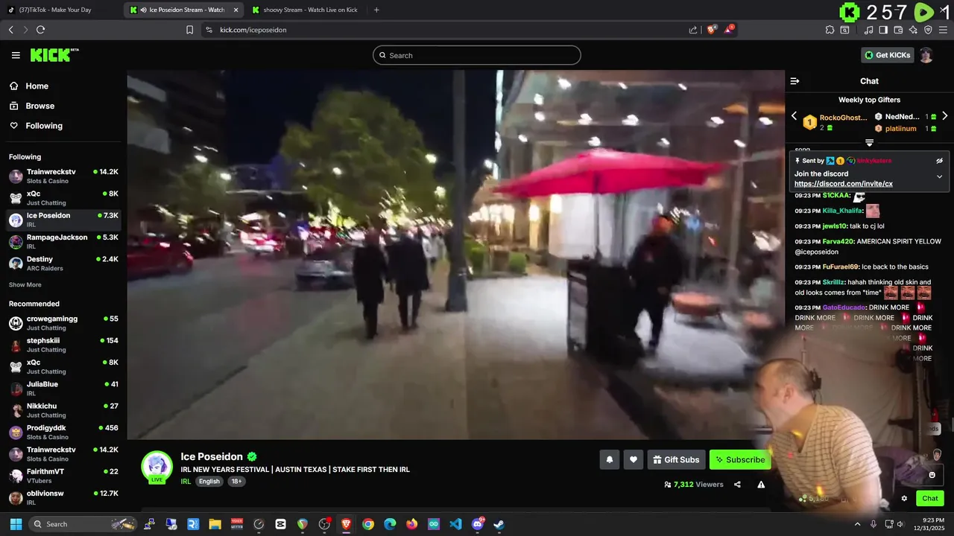This screenshot has width=954, height=536.
Task: Open Leo AI sparkle icon
Action: (x=913, y=30)
